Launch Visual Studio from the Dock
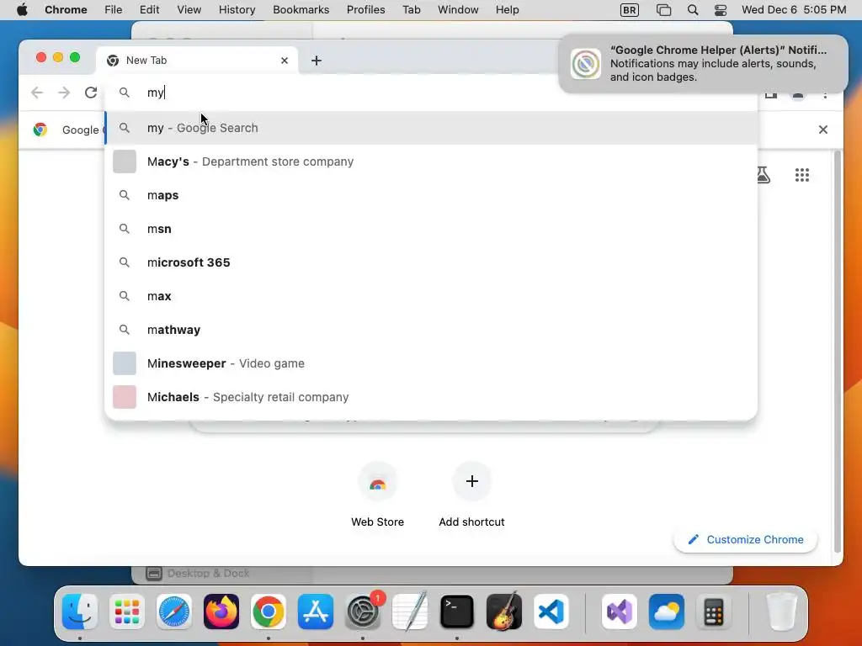 coord(620,612)
